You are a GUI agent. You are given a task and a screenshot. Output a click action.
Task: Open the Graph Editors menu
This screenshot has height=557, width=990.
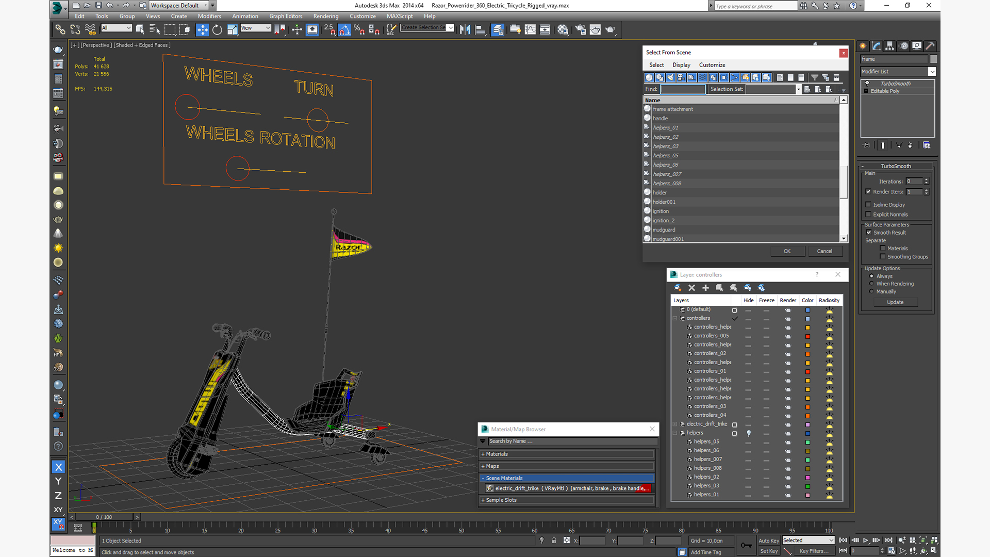point(286,16)
